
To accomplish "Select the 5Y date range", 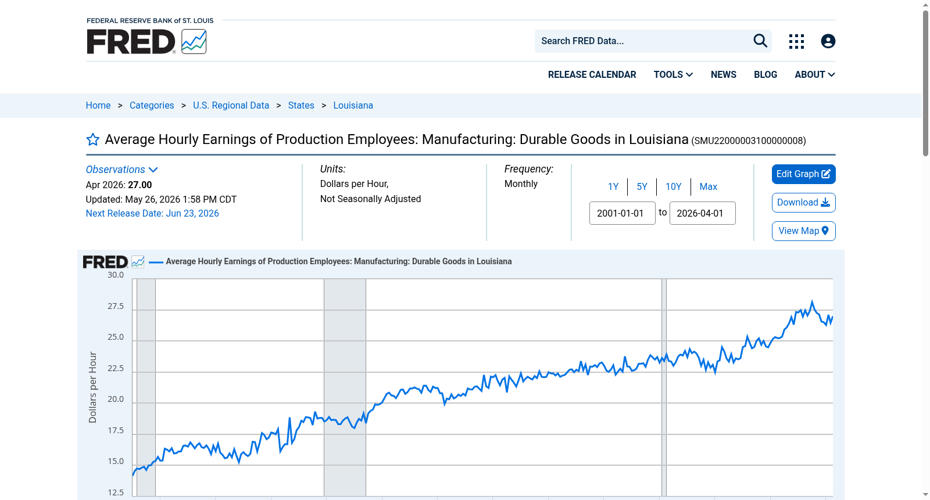I will [x=642, y=186].
